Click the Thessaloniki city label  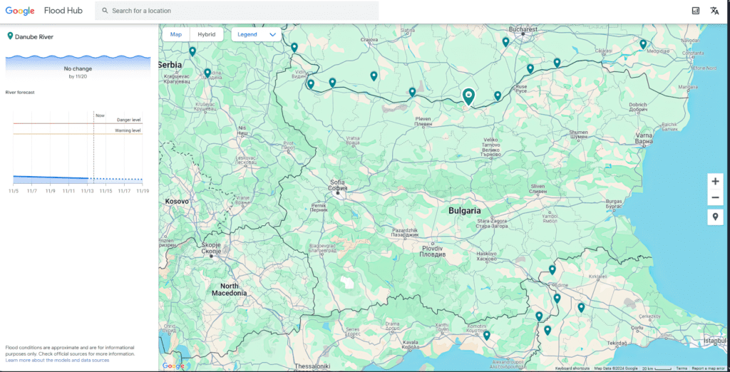click(312, 366)
